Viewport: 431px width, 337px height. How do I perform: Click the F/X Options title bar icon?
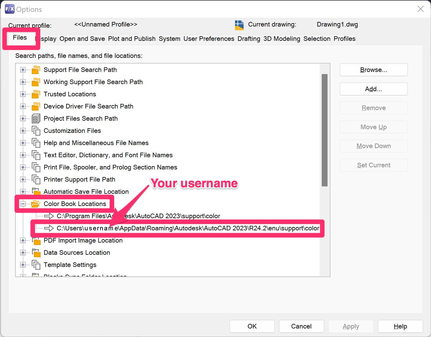9,9
